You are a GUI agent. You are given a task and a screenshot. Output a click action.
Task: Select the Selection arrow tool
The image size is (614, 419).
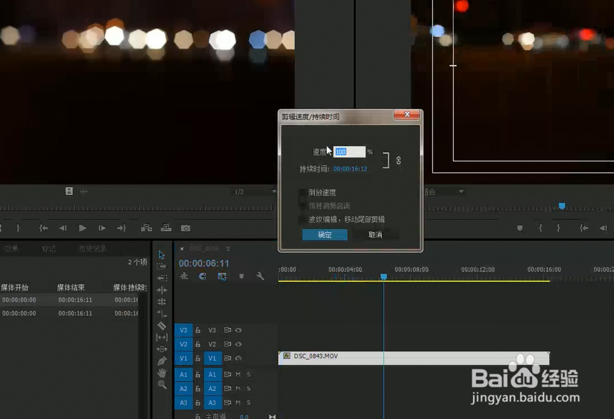[161, 255]
